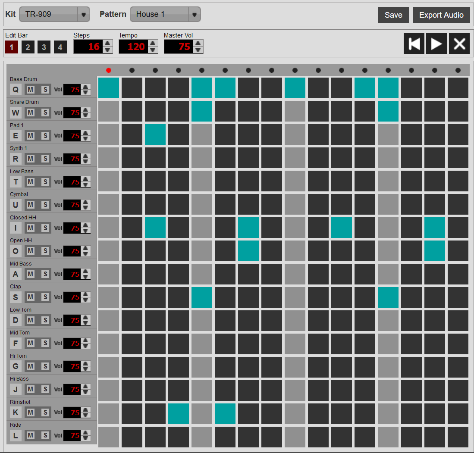Solo the Bass Drum track
Viewport: 474px width, 453px height.
click(x=45, y=90)
